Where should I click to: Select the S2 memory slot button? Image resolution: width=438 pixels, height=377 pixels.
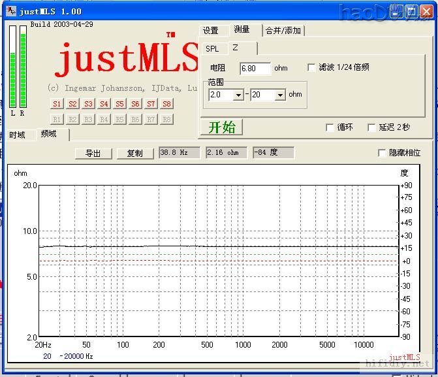click(72, 104)
